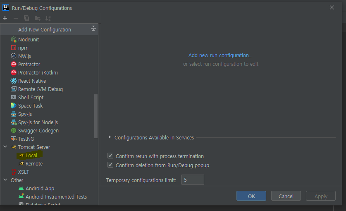Select the React Native entry text
Image resolution: width=346 pixels, height=211 pixels.
pos(32,81)
